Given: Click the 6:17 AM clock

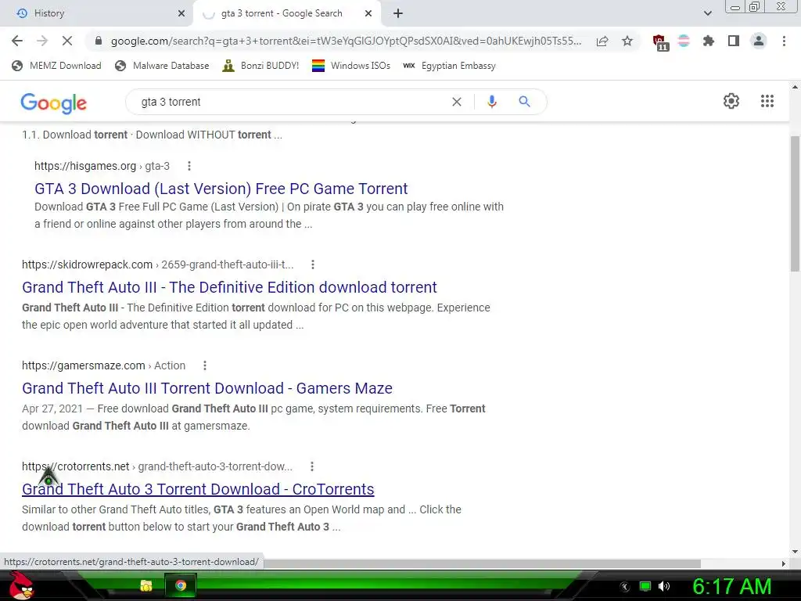Looking at the screenshot, I should pyautogui.click(x=731, y=586).
